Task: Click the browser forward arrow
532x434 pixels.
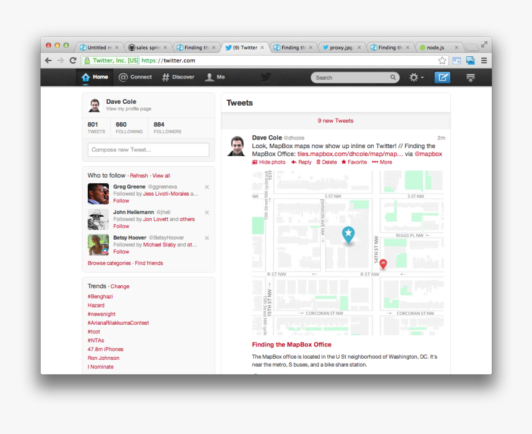Action: tap(61, 61)
